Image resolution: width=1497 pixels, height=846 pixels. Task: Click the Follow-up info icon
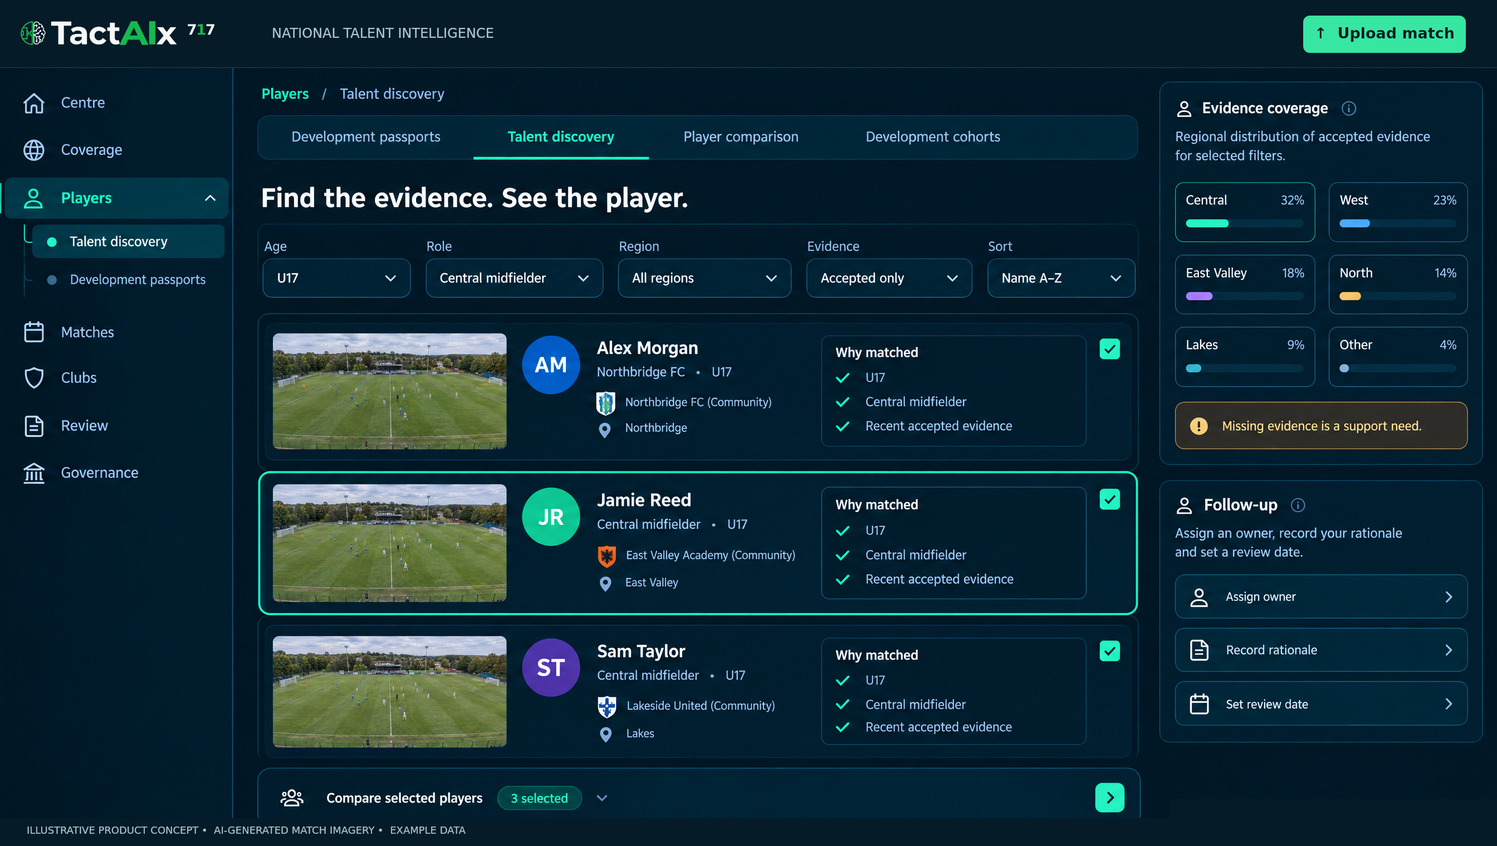(x=1298, y=505)
